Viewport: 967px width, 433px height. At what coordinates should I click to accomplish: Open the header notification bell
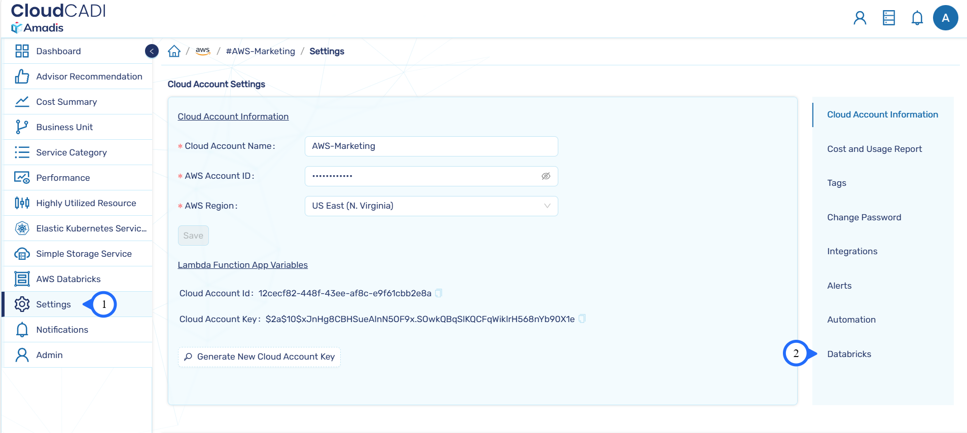point(917,18)
